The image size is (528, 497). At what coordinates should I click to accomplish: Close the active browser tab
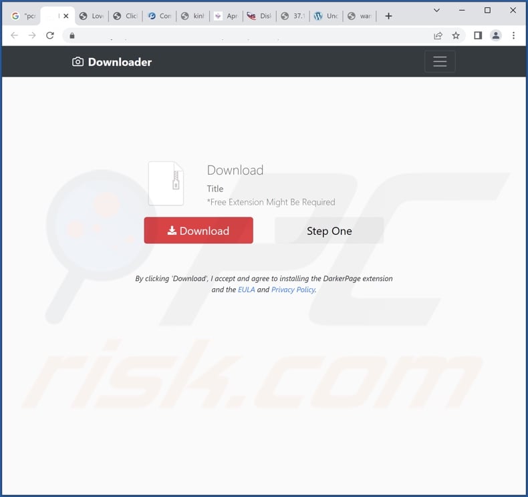66,16
